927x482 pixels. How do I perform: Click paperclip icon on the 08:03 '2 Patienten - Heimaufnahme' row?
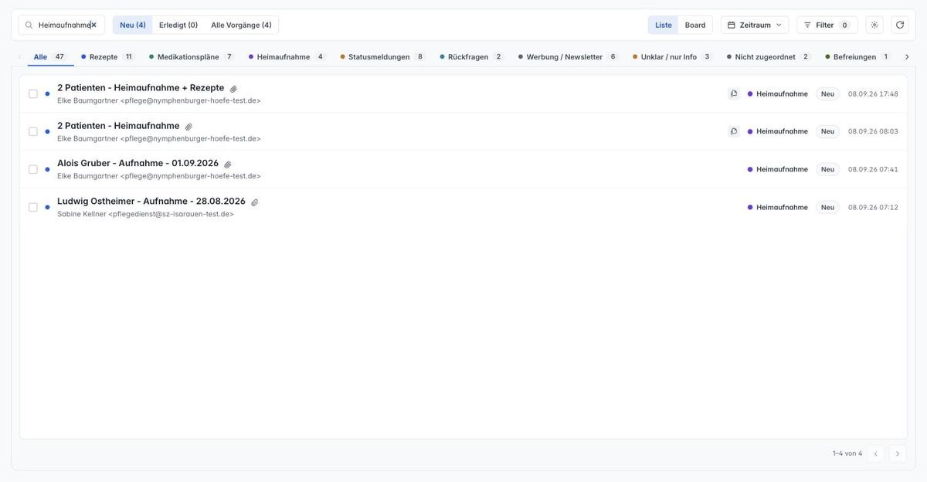point(188,127)
